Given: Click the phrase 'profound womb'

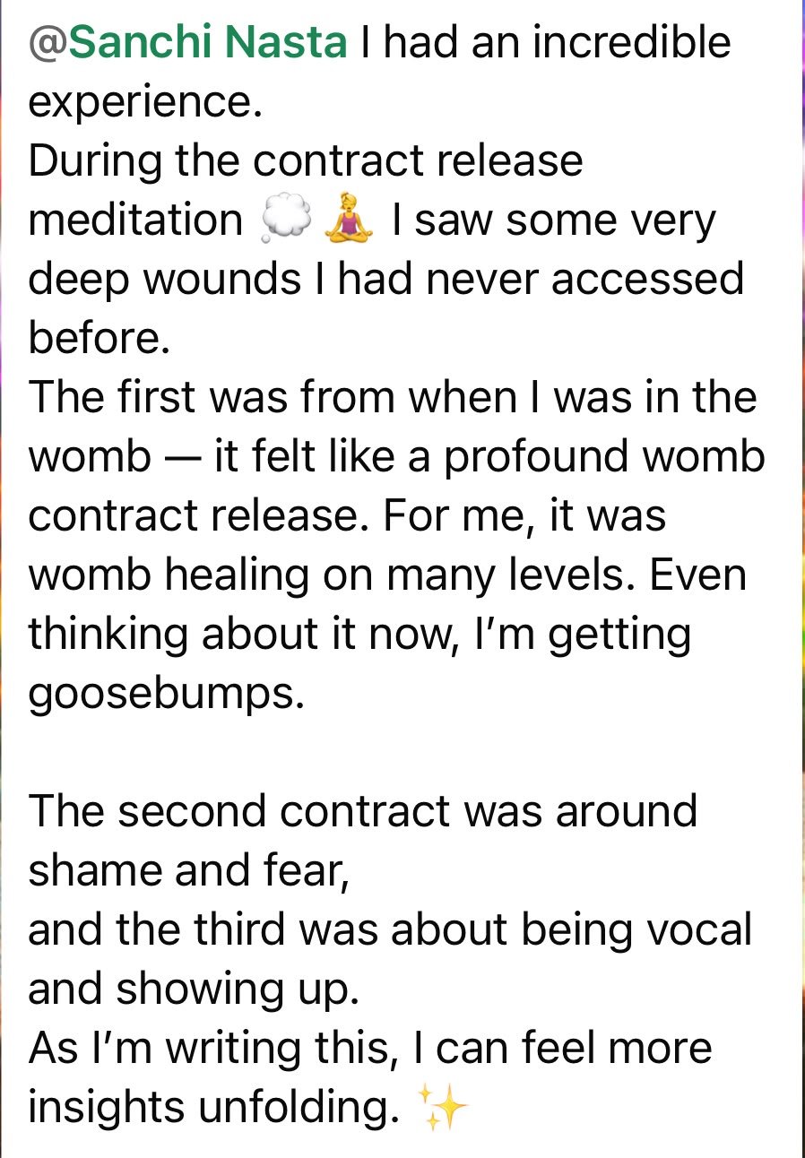Looking at the screenshot, I should tap(605, 457).
